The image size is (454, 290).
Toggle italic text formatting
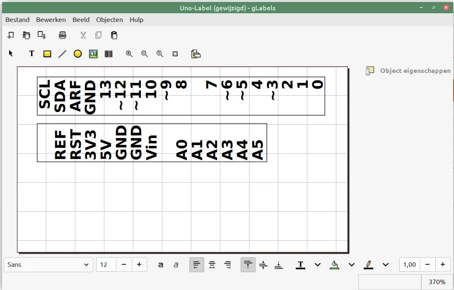click(176, 265)
